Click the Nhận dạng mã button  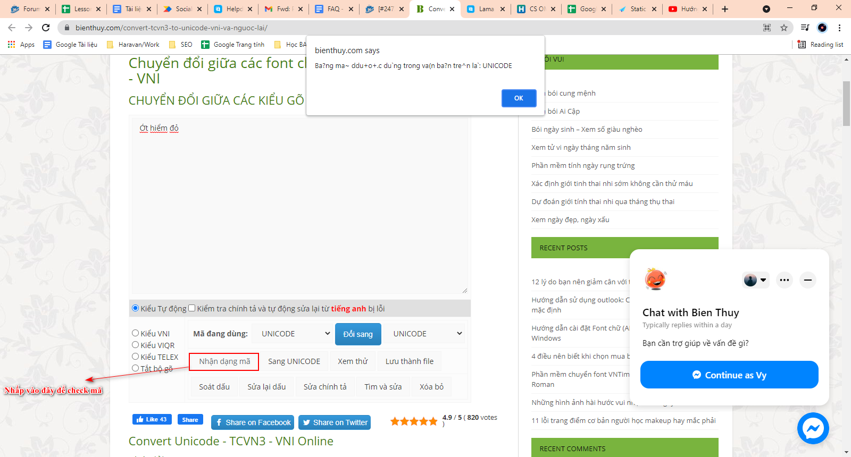tap(224, 361)
